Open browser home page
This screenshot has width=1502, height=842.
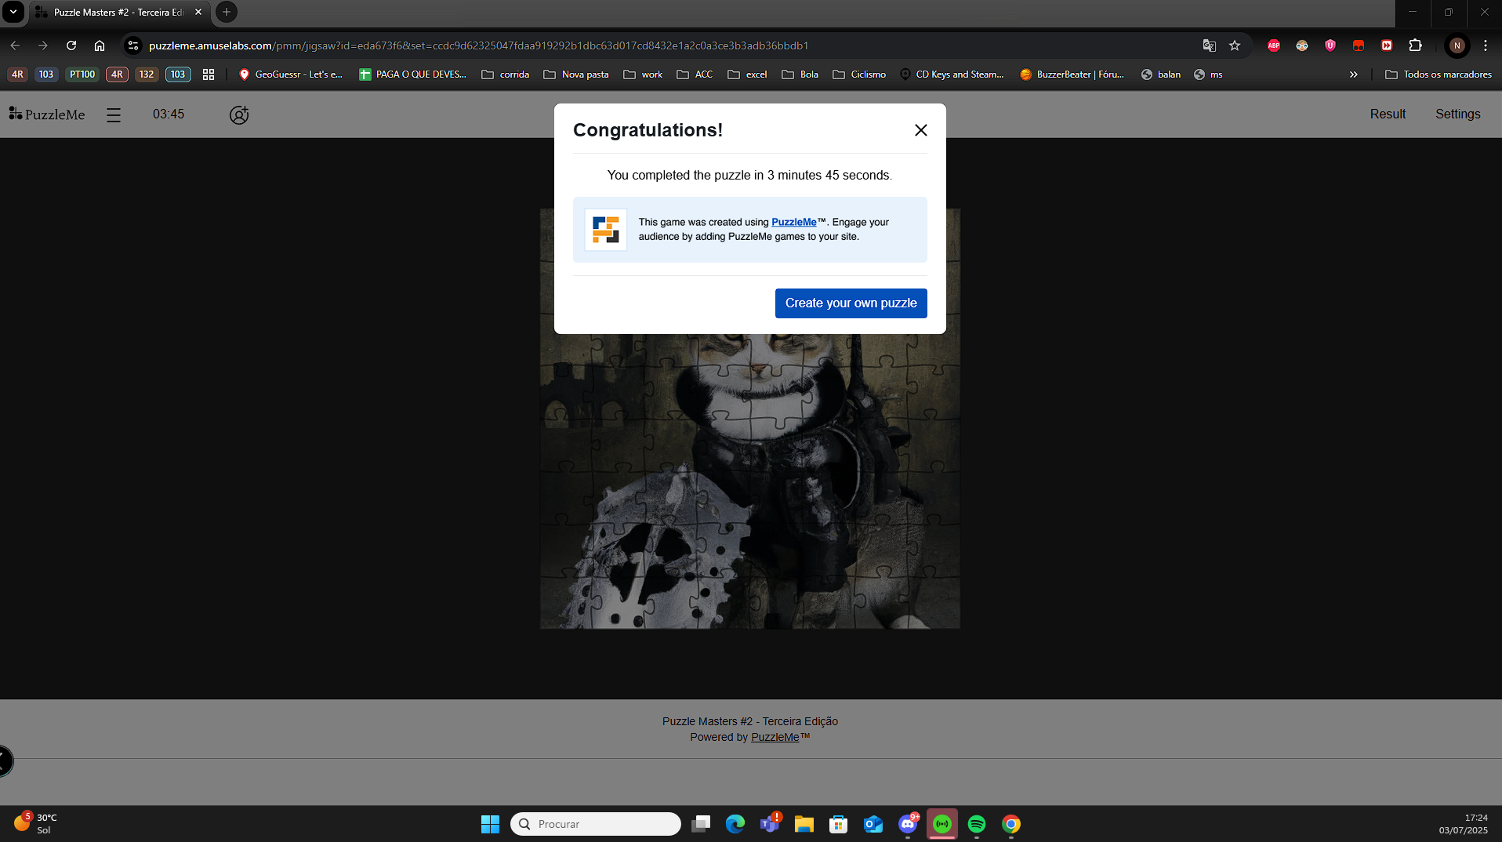click(100, 45)
